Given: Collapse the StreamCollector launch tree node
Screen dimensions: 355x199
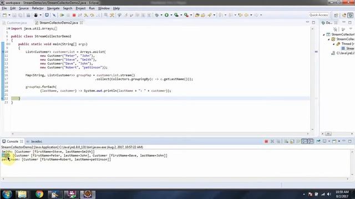Looking at the screenshot, I should pos(324,34).
